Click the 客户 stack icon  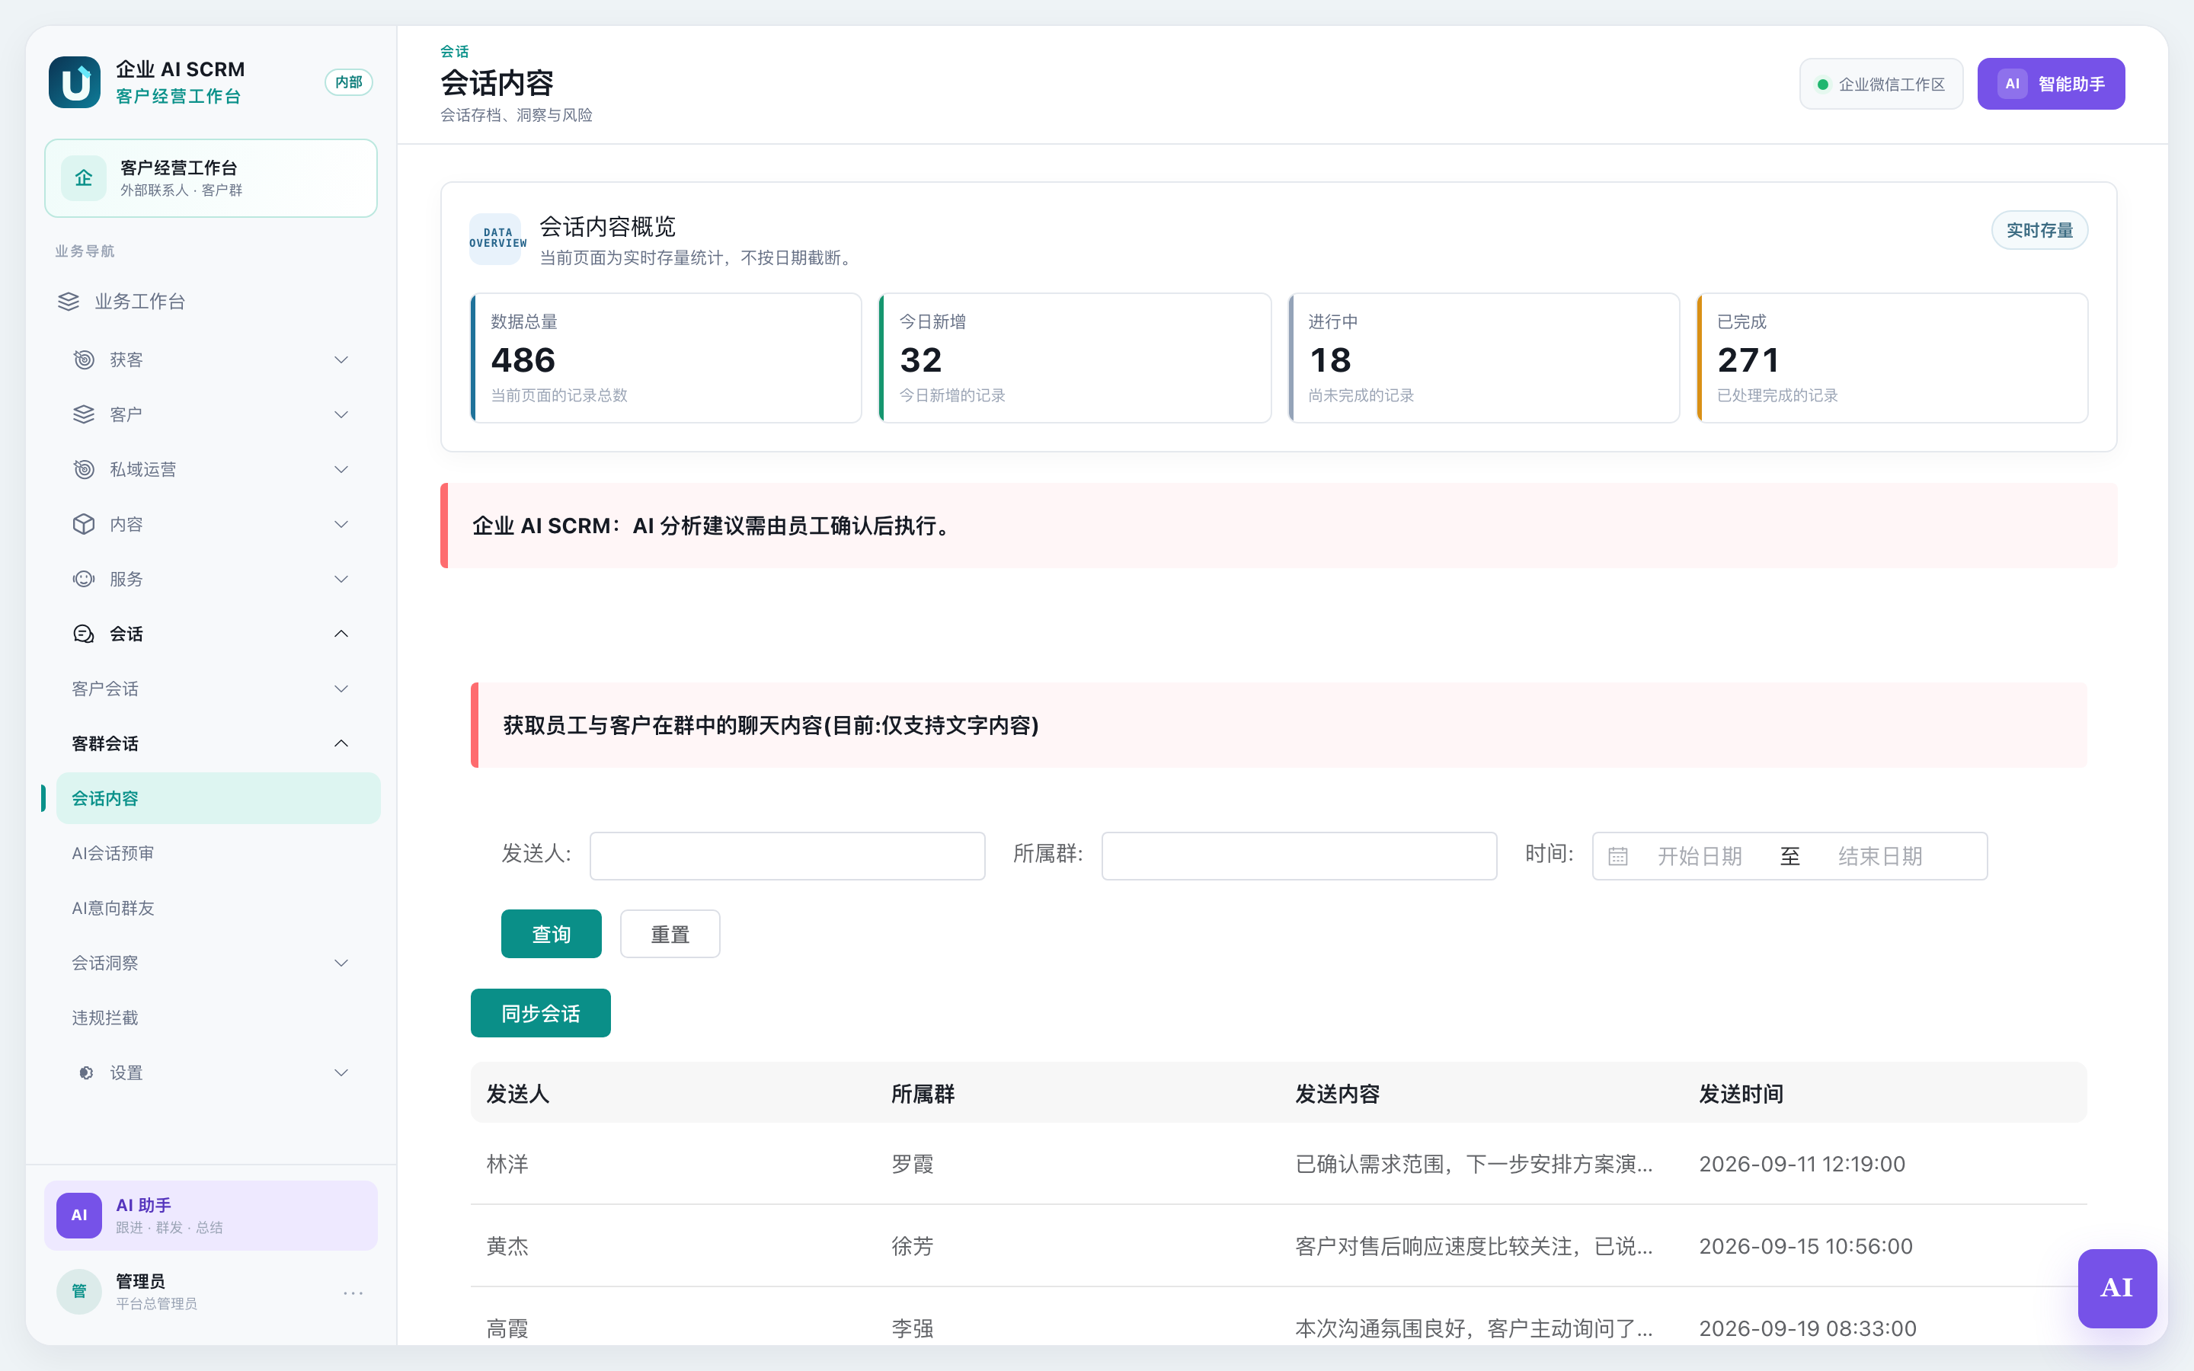tap(83, 414)
